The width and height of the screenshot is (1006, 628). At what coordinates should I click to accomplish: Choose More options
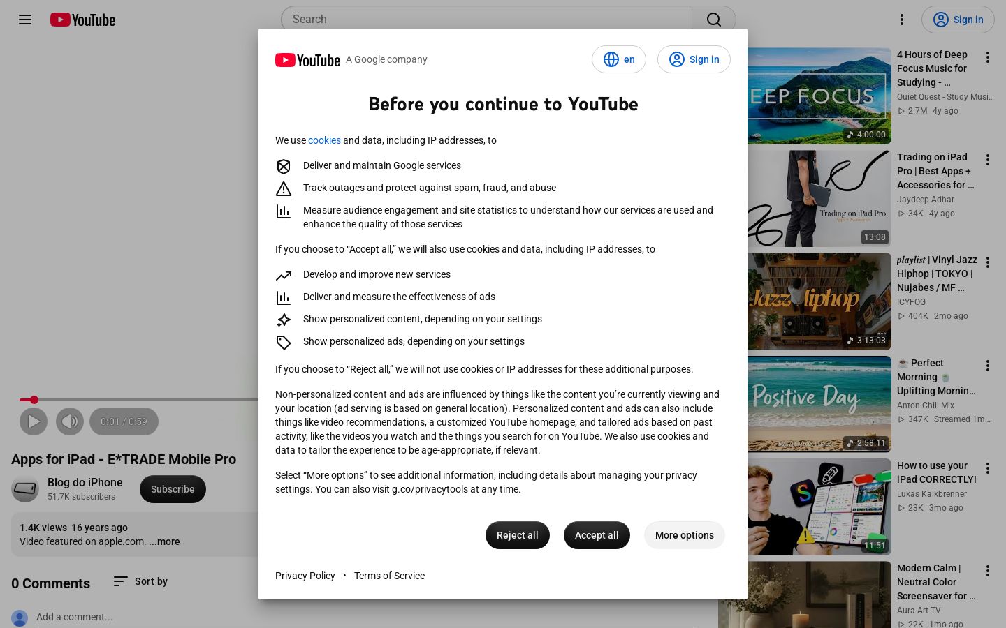pyautogui.click(x=685, y=535)
